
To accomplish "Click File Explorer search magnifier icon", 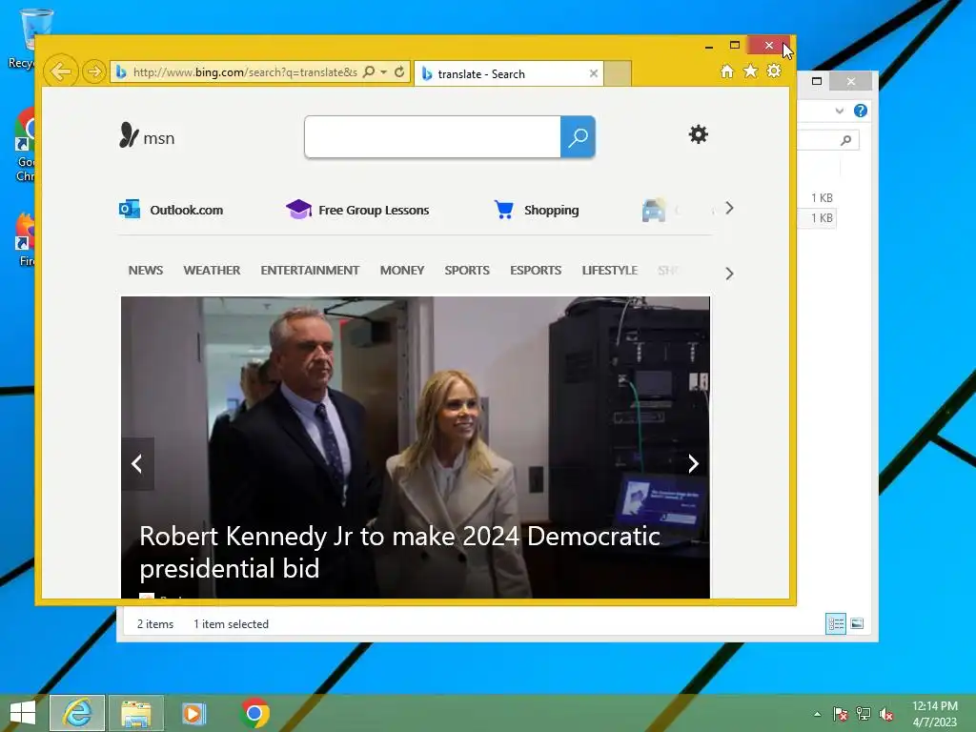I will [x=846, y=140].
